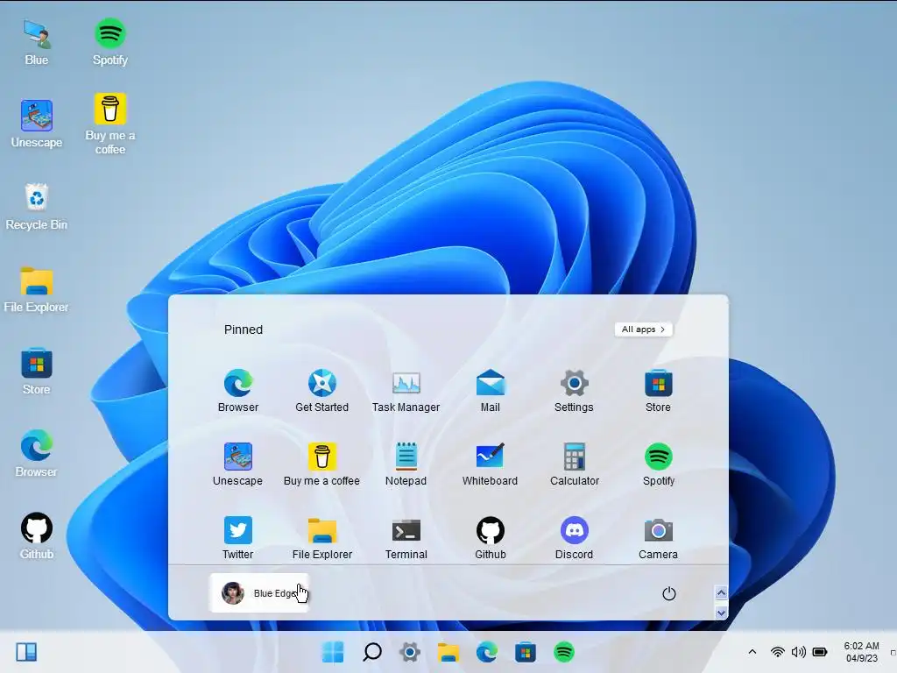Open File Explorer in Start menu
Screen dimensions: 897x673
pyautogui.click(x=322, y=537)
